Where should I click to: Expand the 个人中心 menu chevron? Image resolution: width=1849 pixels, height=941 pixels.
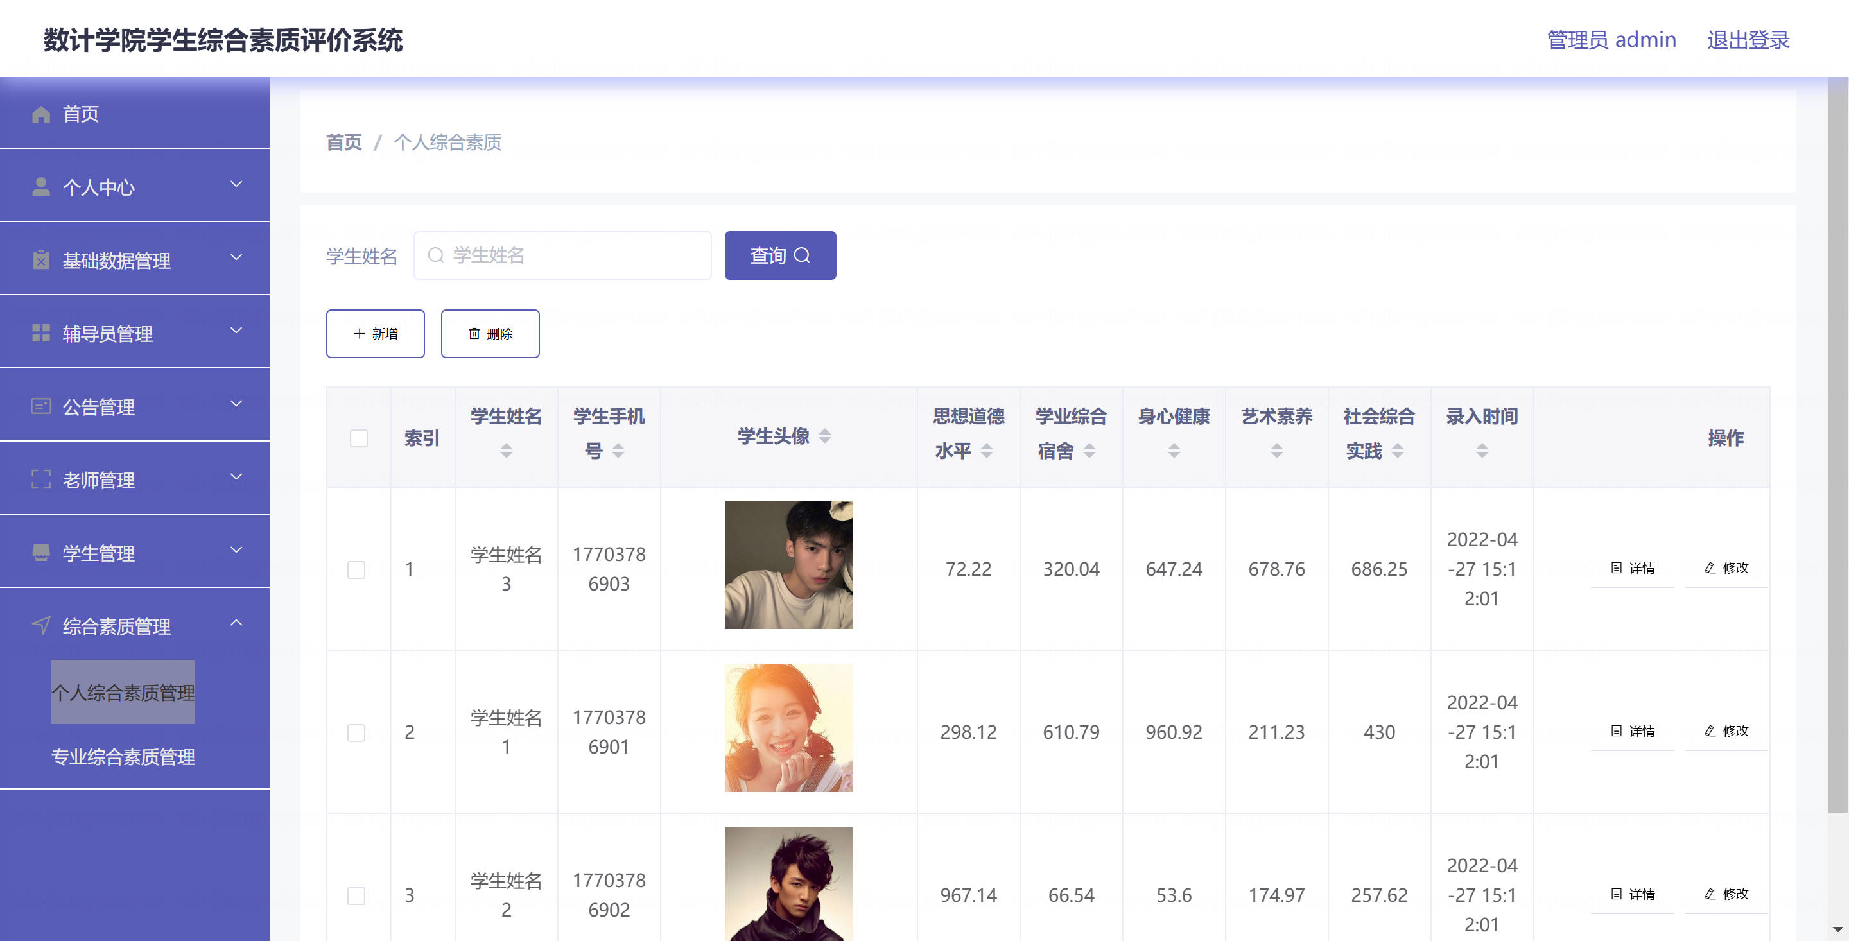236,184
